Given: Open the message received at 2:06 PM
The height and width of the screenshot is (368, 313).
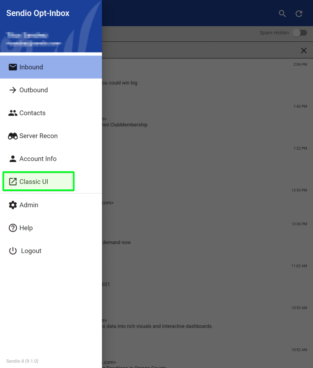Looking at the screenshot, I should [x=207, y=80].
